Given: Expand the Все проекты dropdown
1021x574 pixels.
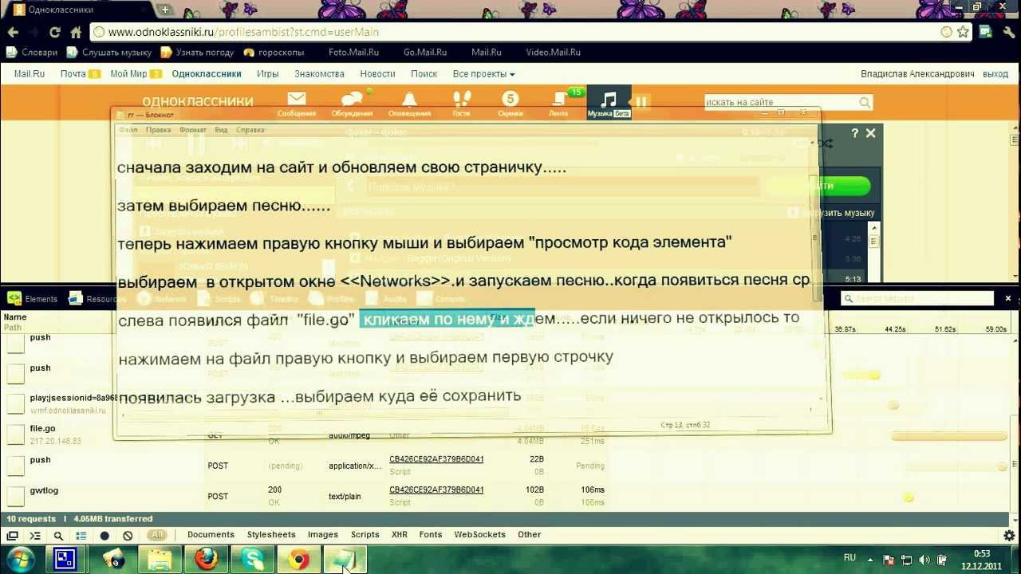Looking at the screenshot, I should tap(483, 73).
